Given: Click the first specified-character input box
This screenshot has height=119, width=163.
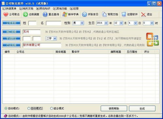Looking at the screenshot, I should tap(27, 38).
